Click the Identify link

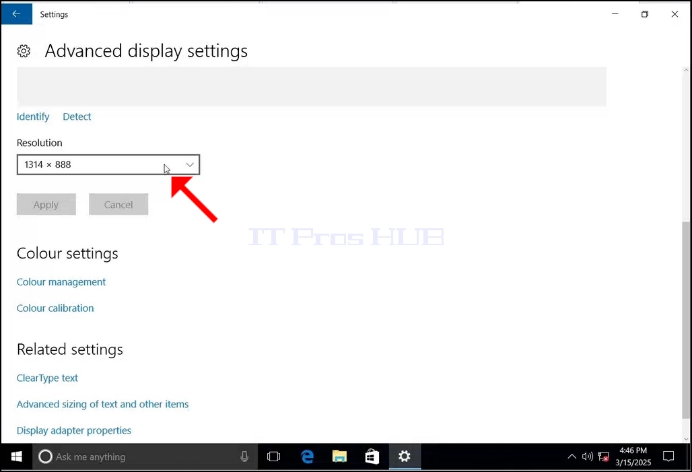click(33, 116)
